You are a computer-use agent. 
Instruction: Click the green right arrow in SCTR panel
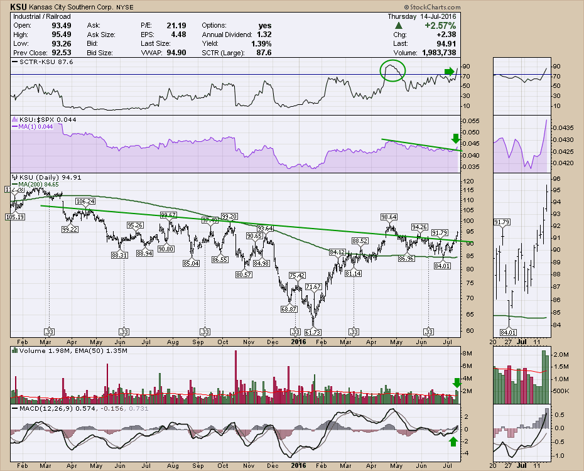450,72
